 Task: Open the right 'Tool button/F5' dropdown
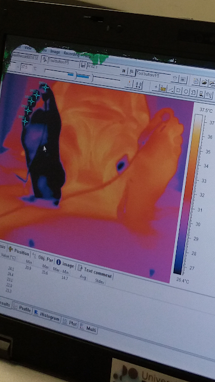tap(153, 74)
